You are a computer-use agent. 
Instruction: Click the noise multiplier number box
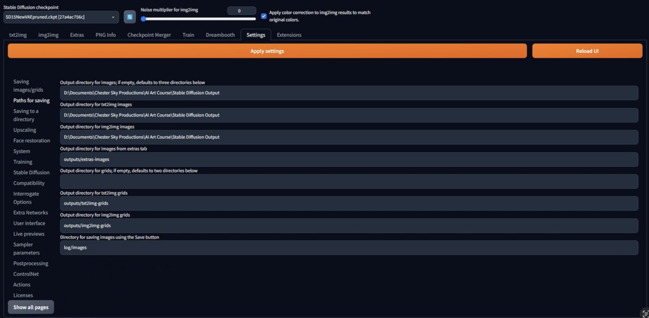pyautogui.click(x=241, y=11)
